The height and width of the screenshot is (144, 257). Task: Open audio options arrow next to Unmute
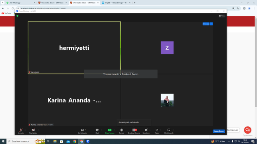pyautogui.click(x=25, y=130)
